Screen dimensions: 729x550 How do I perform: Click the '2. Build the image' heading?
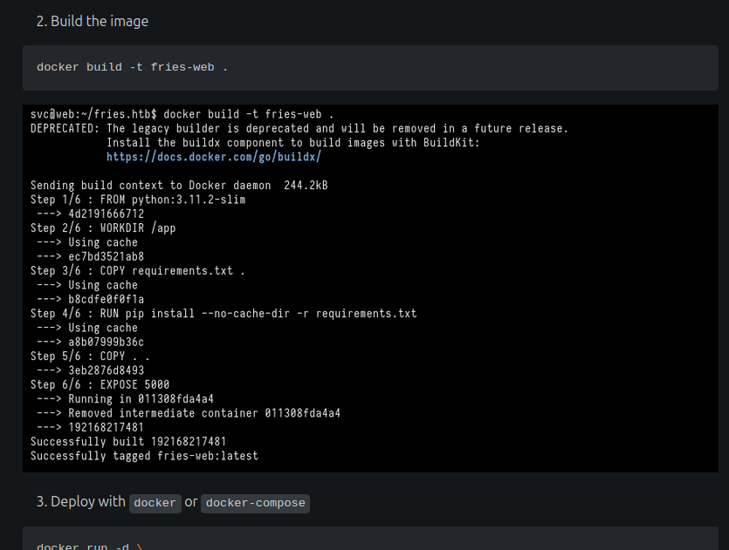[92, 21]
